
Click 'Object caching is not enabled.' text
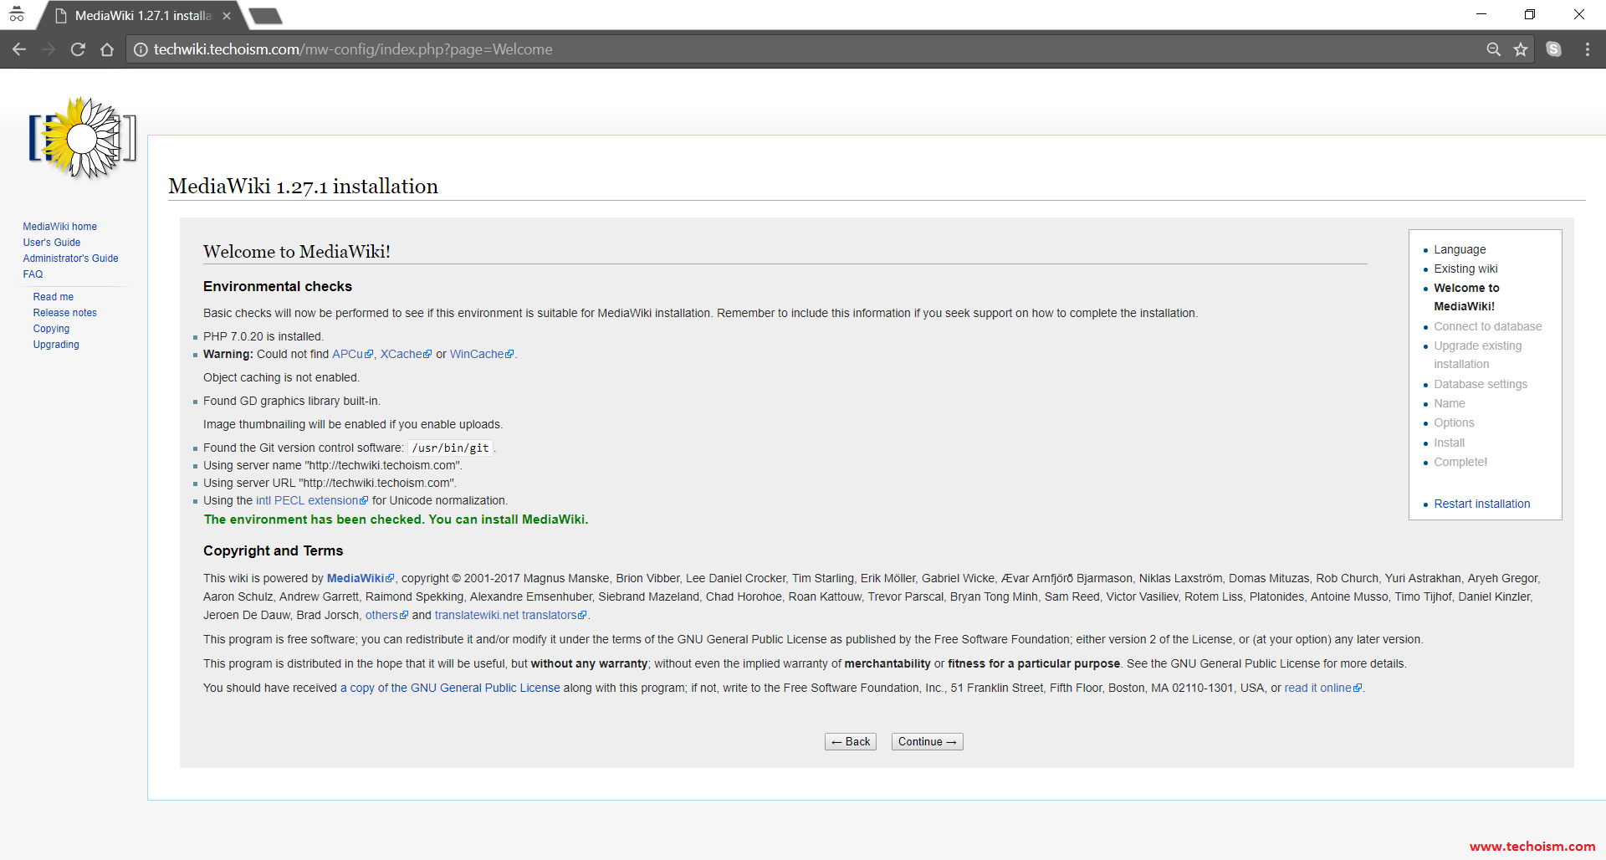[x=281, y=377]
